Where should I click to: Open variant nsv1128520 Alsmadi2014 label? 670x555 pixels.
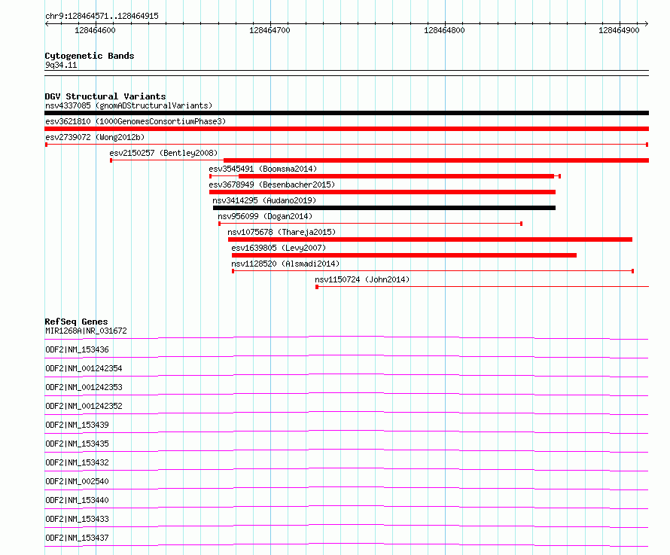(285, 264)
